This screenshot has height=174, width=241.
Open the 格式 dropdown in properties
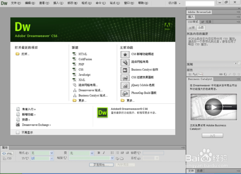tap(52, 153)
